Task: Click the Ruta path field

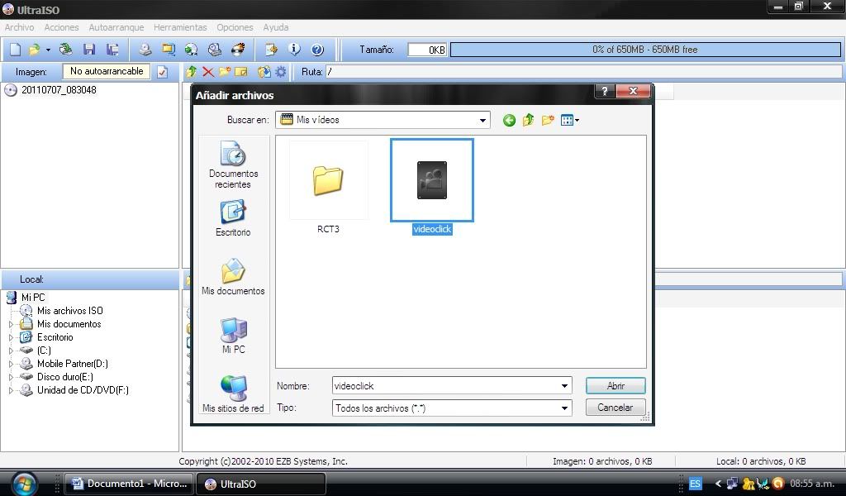Action: click(x=584, y=72)
